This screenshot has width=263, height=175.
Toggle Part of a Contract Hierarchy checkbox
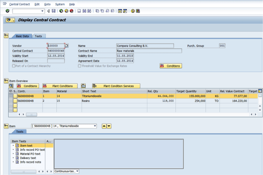click(x=14, y=66)
